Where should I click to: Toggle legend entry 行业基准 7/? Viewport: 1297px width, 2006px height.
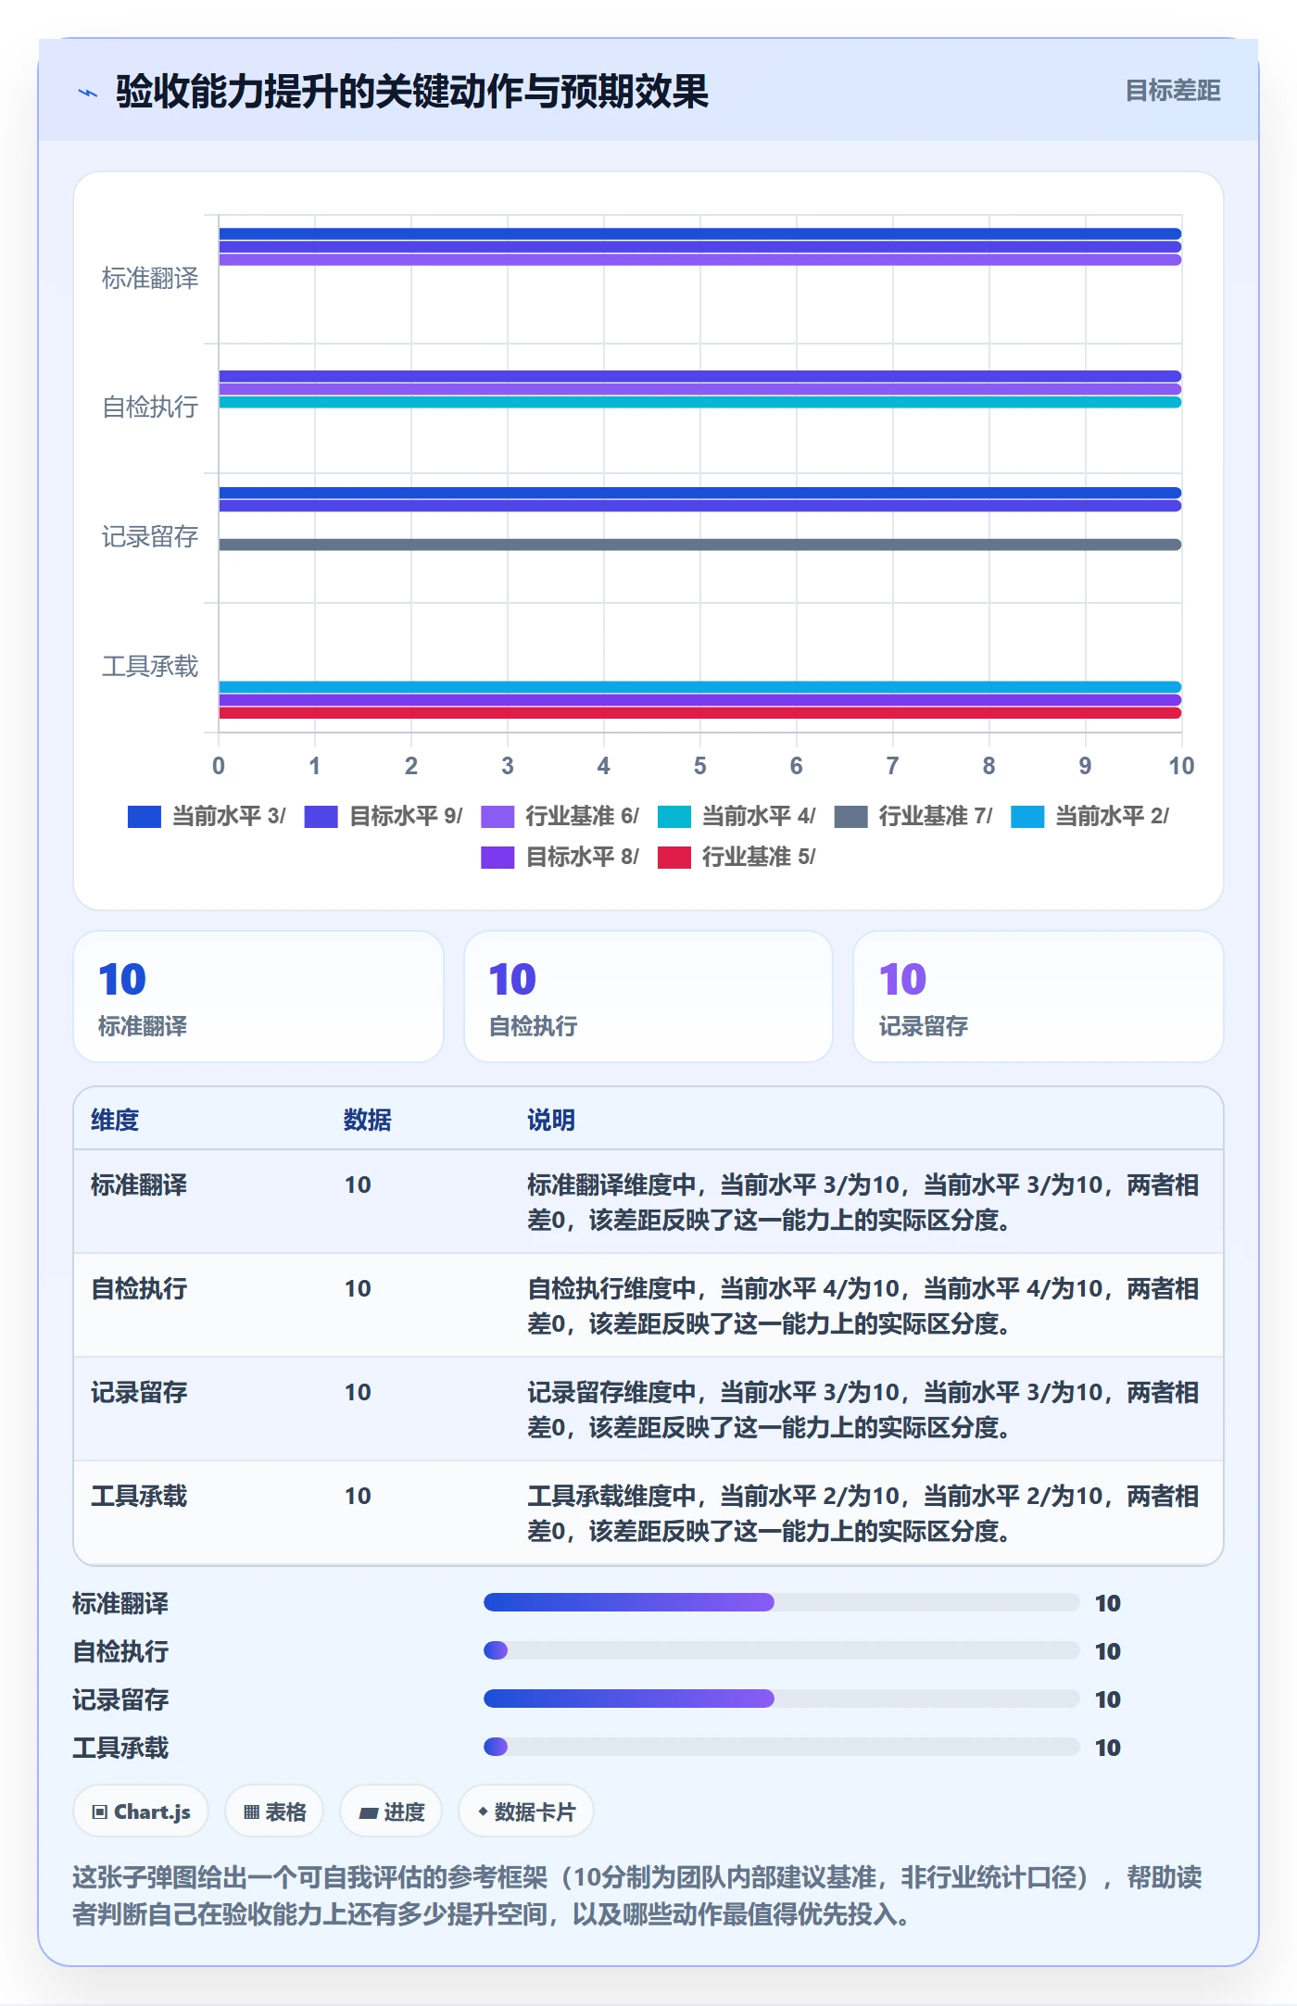pyautogui.click(x=913, y=816)
